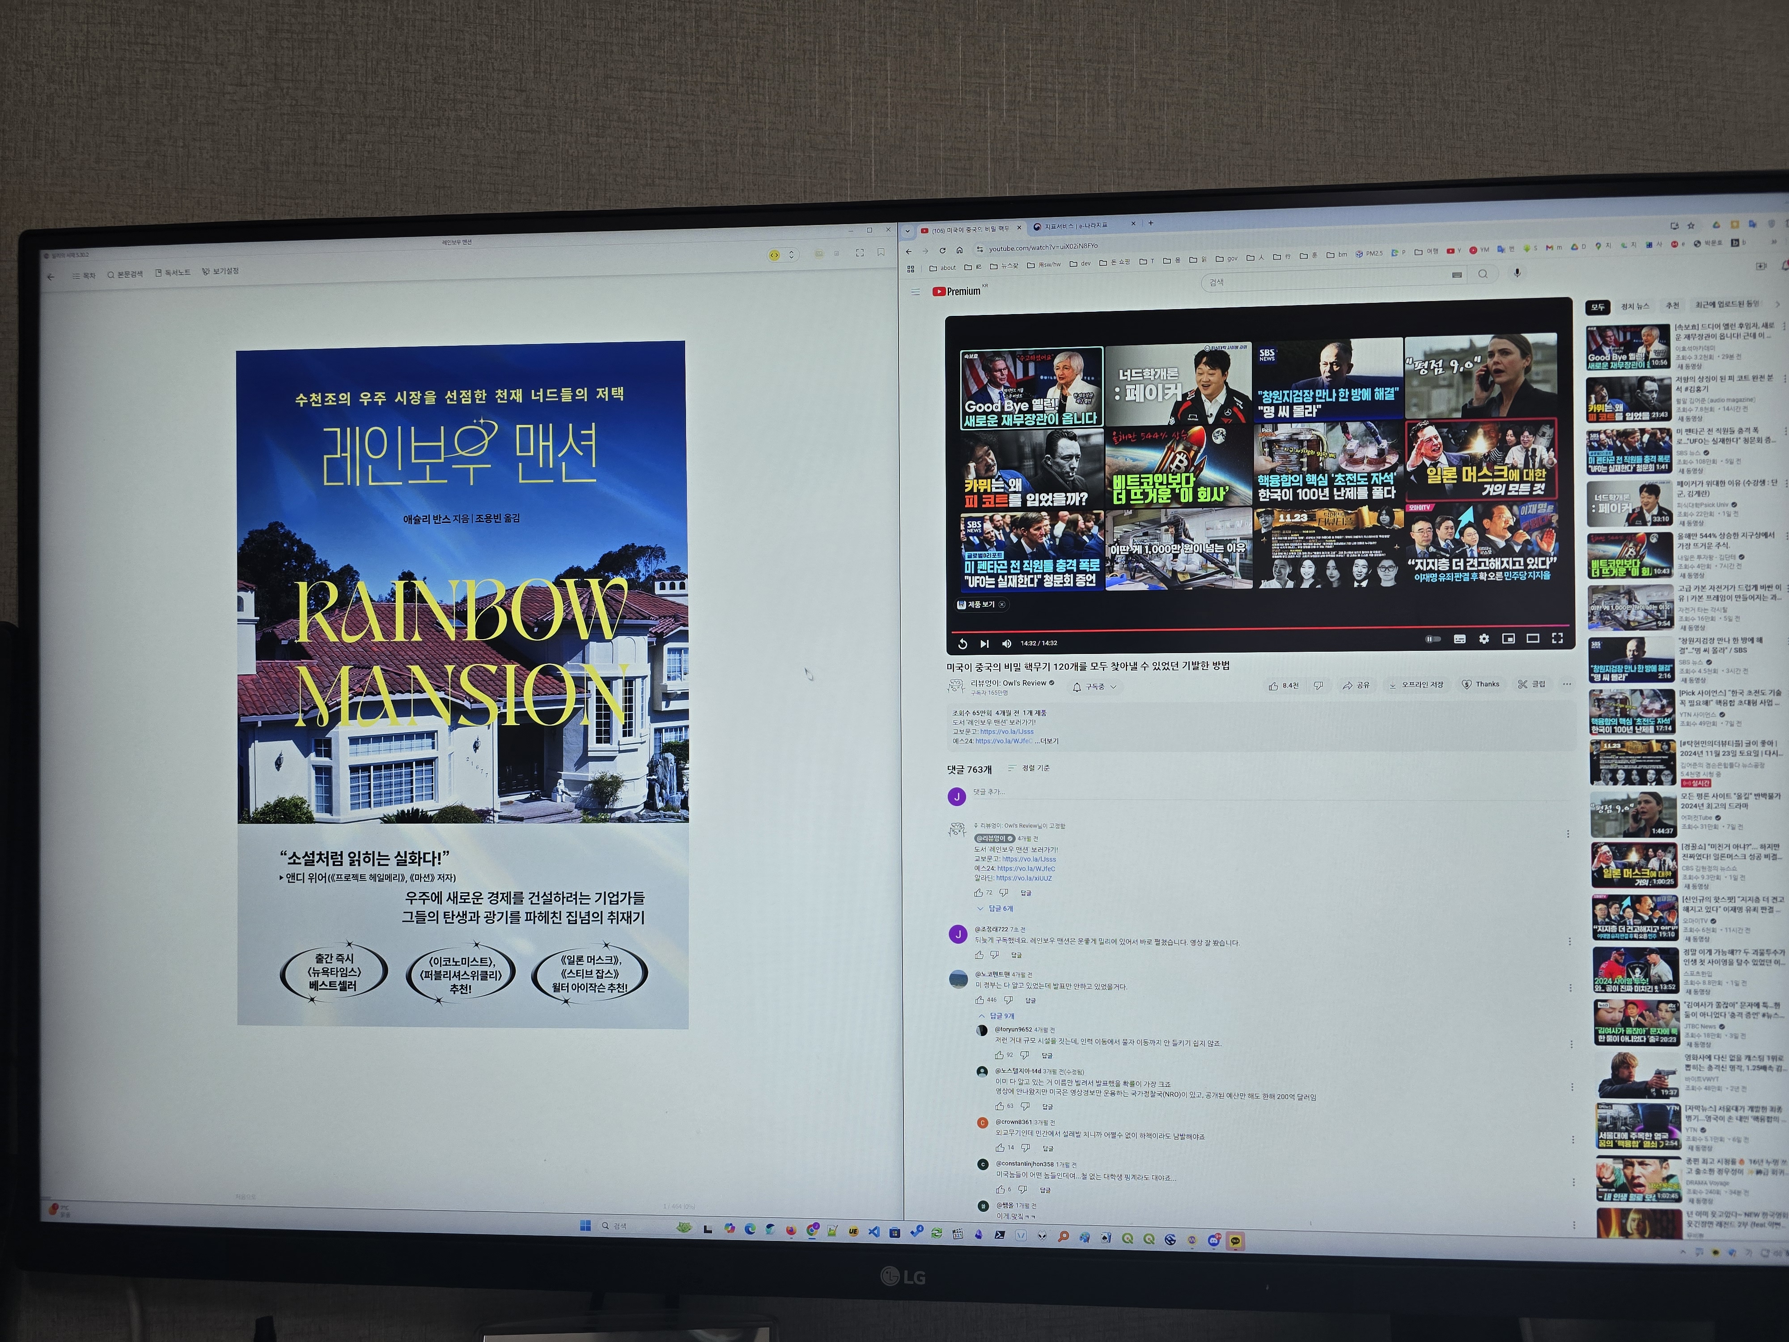
Task: Click the replay video button
Action: pyautogui.click(x=962, y=644)
